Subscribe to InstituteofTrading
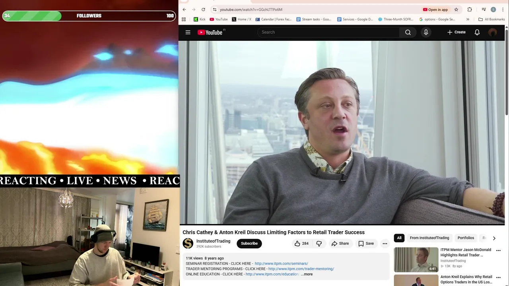 pos(249,243)
